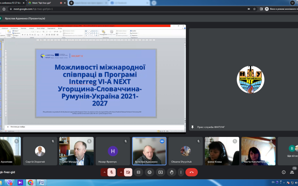Open Viber from the taskbar
Viewport: 298px width, 186px height.
pyautogui.click(x=10, y=183)
